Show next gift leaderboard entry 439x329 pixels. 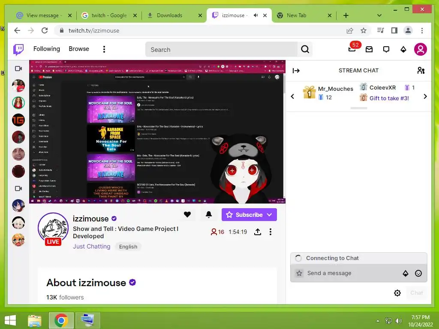[425, 96]
